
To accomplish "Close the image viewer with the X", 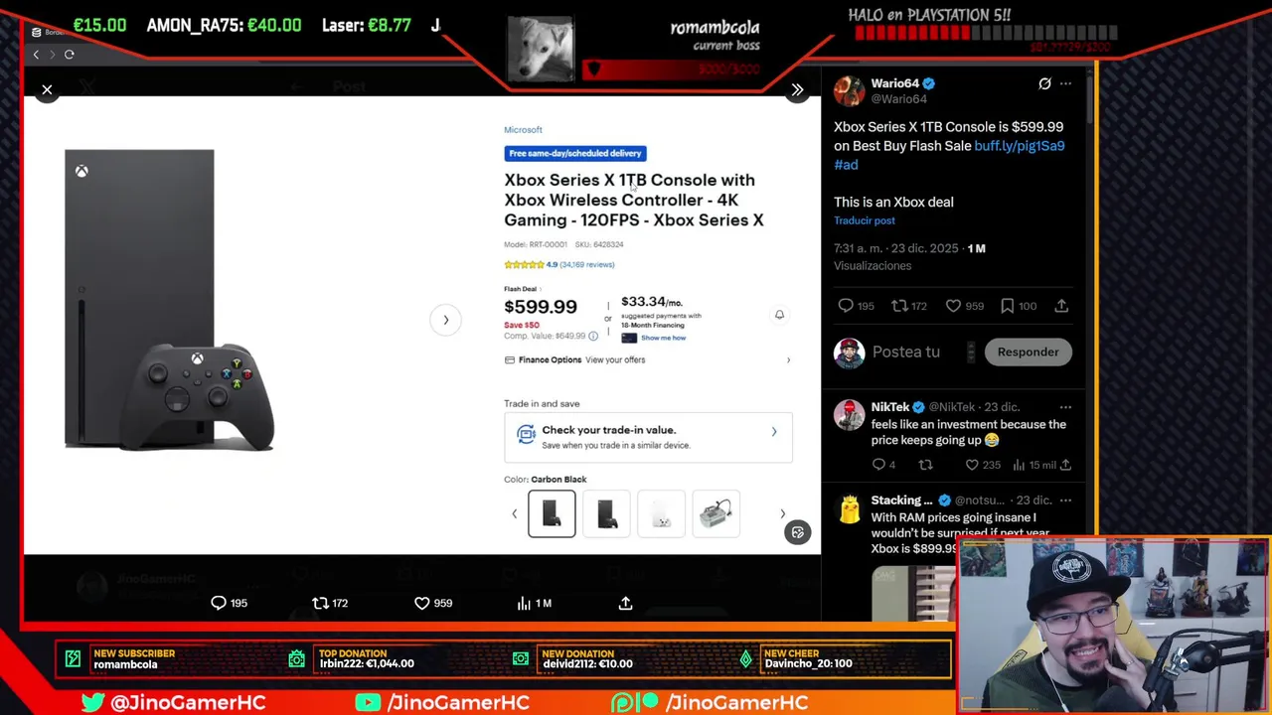I will [x=47, y=90].
